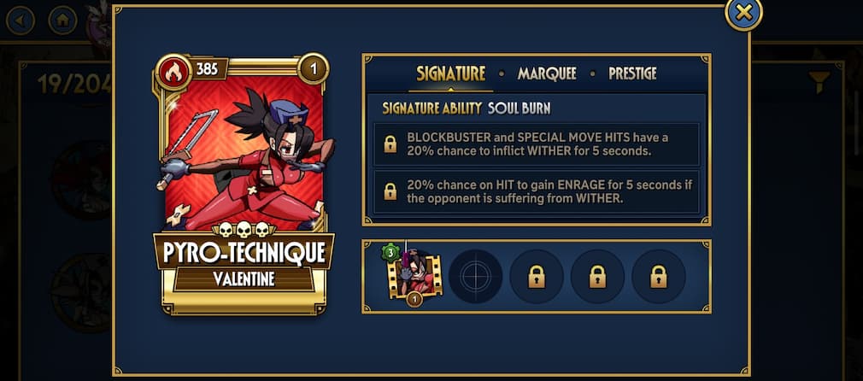Click the Pyro-Technique name banner
863x381 pixels.
[244, 252]
